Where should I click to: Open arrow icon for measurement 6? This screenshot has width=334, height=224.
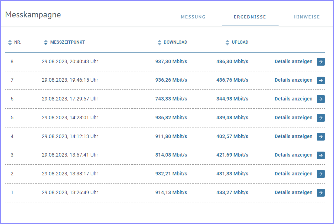[320, 99]
